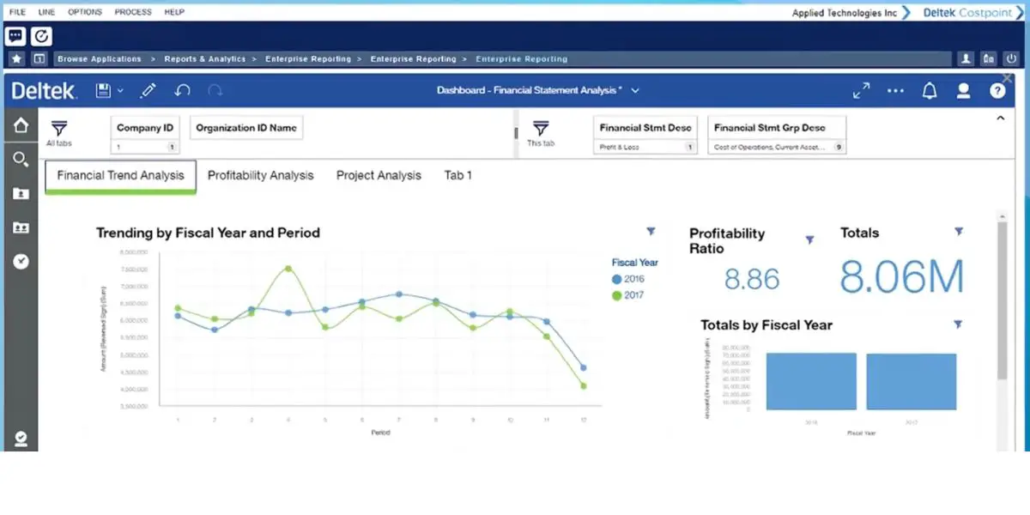Image resolution: width=1030 pixels, height=515 pixels.
Task: Open the PROCESS menu
Action: click(132, 12)
